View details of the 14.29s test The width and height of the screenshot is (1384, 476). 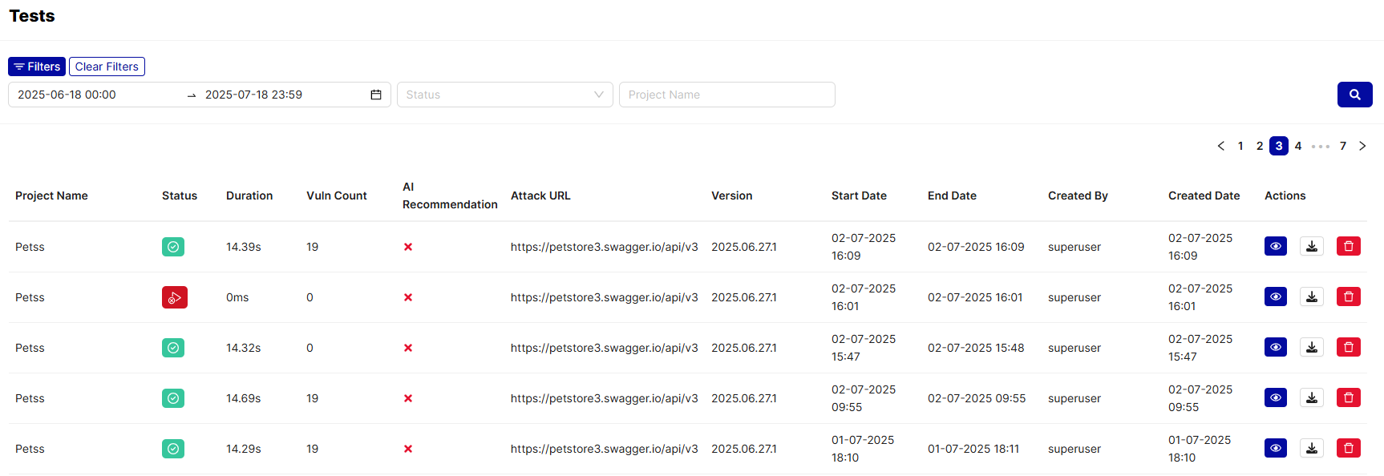[1275, 448]
